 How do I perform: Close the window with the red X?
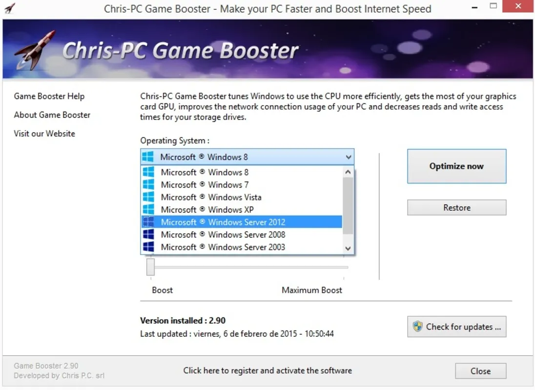(x=518, y=6)
